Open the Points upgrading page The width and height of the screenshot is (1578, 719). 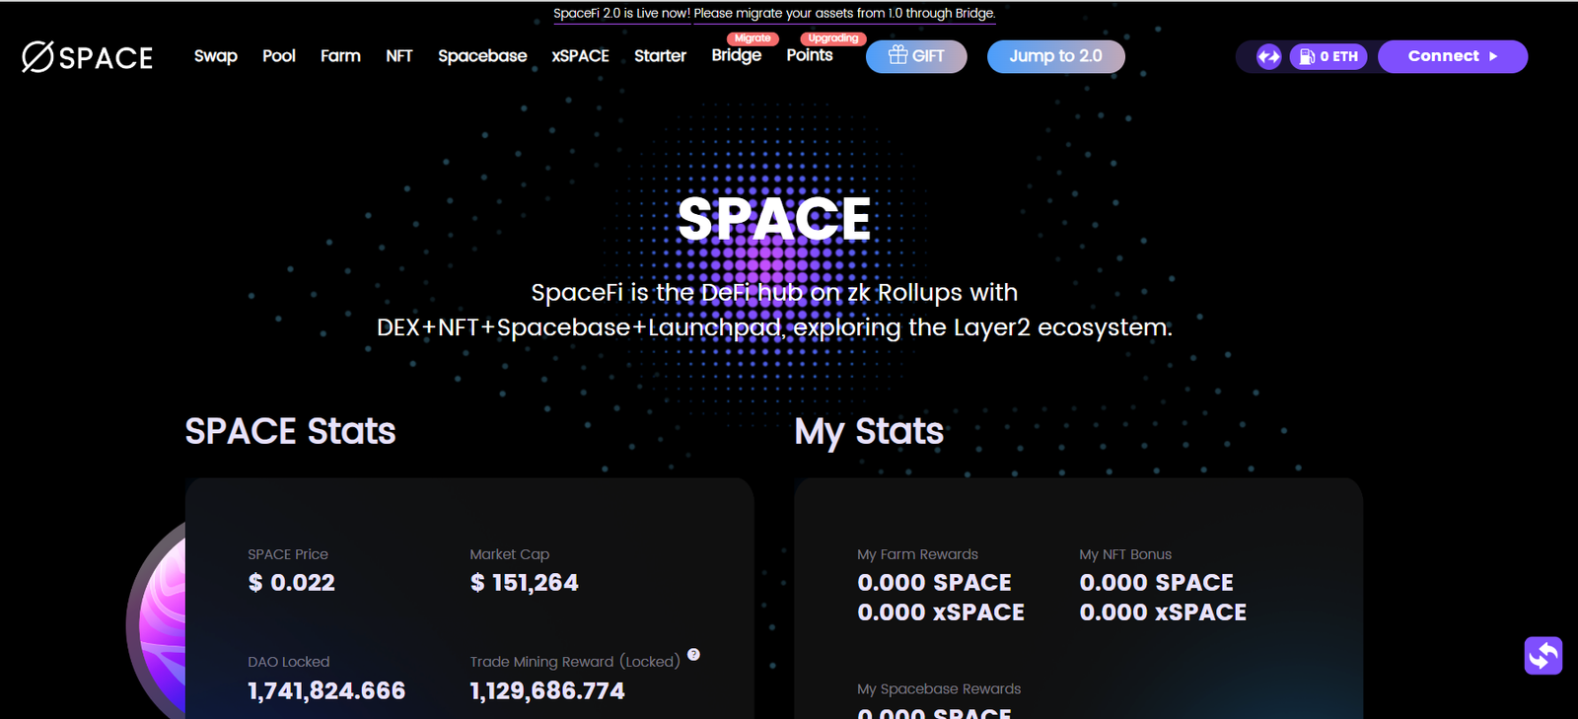coord(810,55)
